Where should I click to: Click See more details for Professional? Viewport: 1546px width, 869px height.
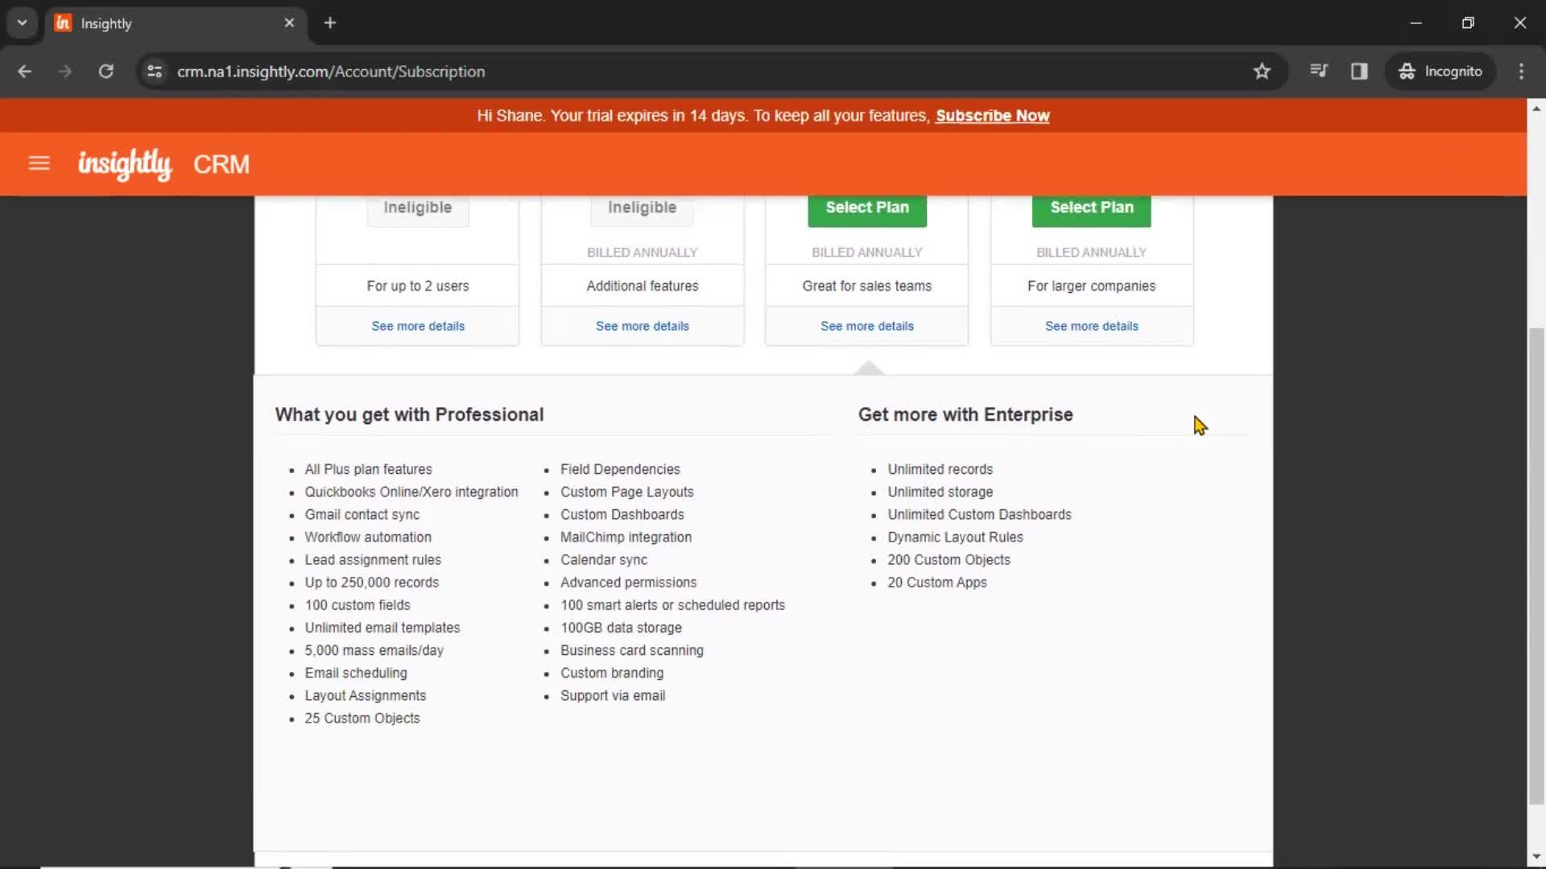click(x=866, y=326)
